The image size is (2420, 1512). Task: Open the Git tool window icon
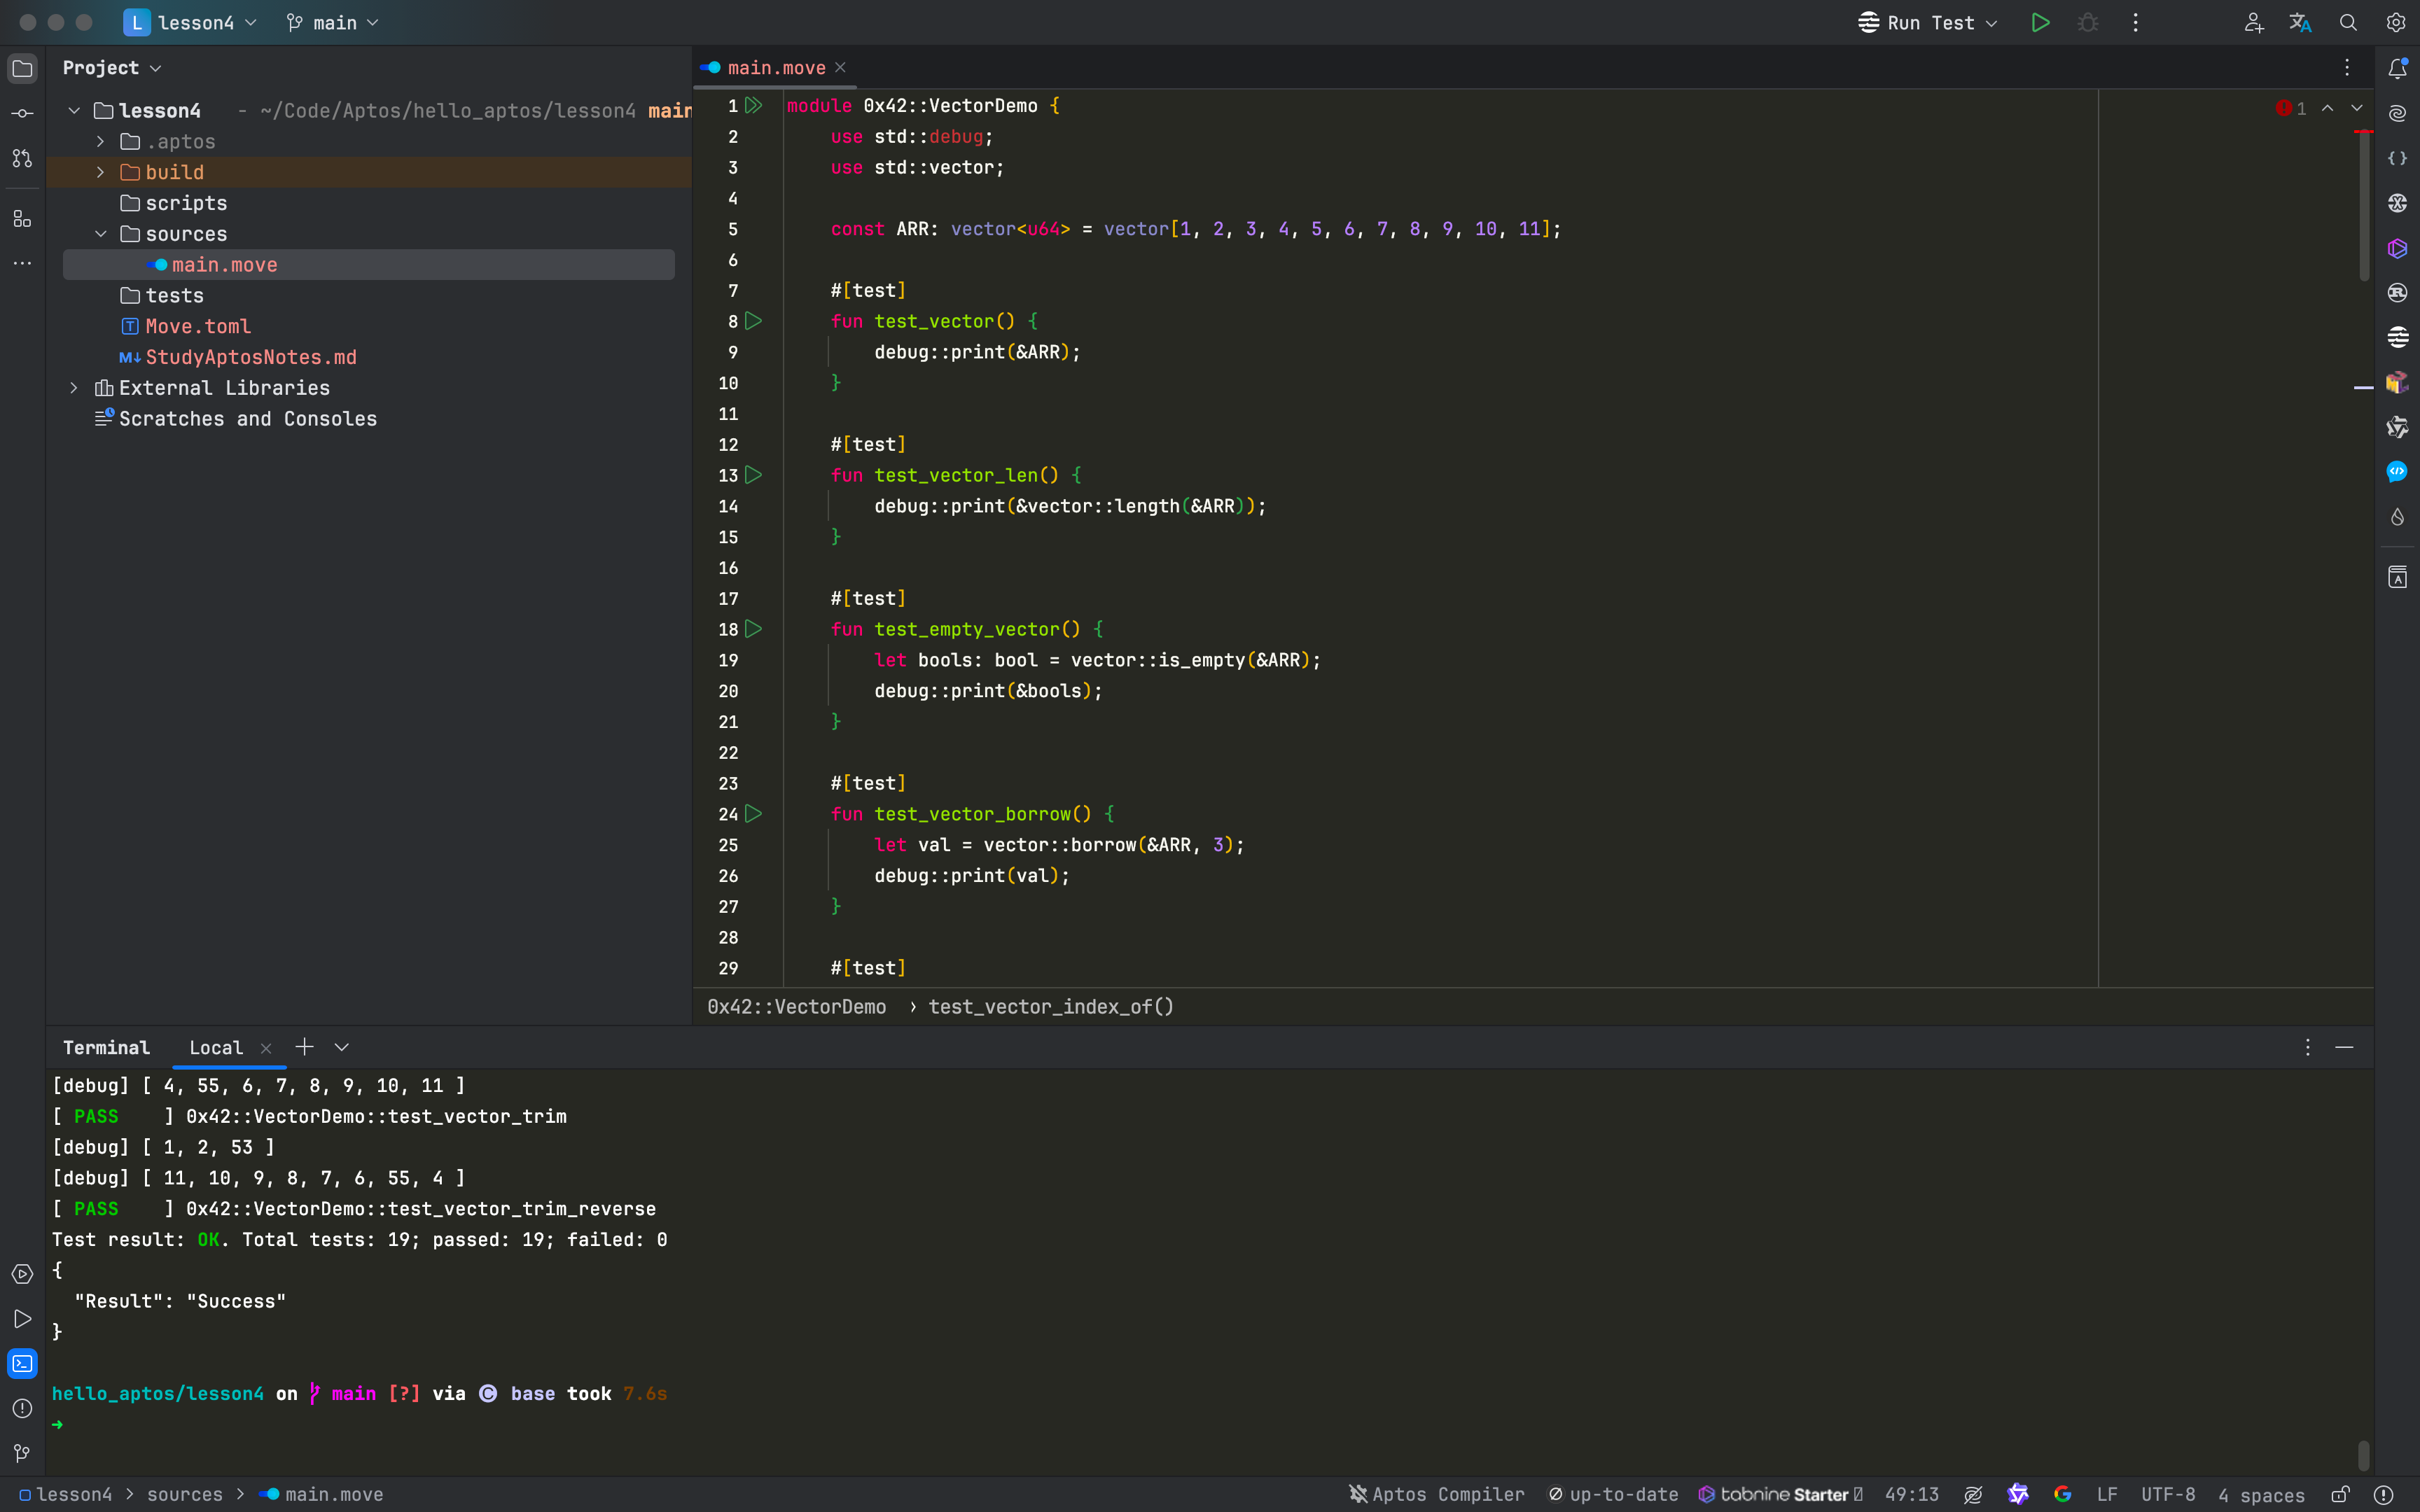[22, 1453]
